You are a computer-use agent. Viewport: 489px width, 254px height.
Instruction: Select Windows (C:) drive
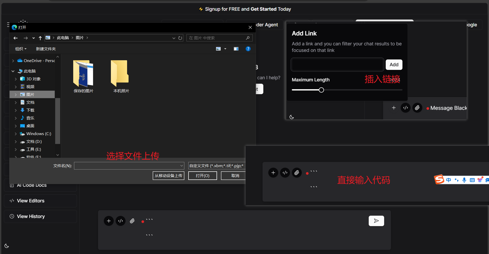coord(39,134)
